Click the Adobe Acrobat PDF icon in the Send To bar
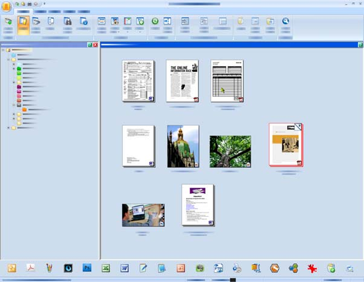 pos(31,268)
